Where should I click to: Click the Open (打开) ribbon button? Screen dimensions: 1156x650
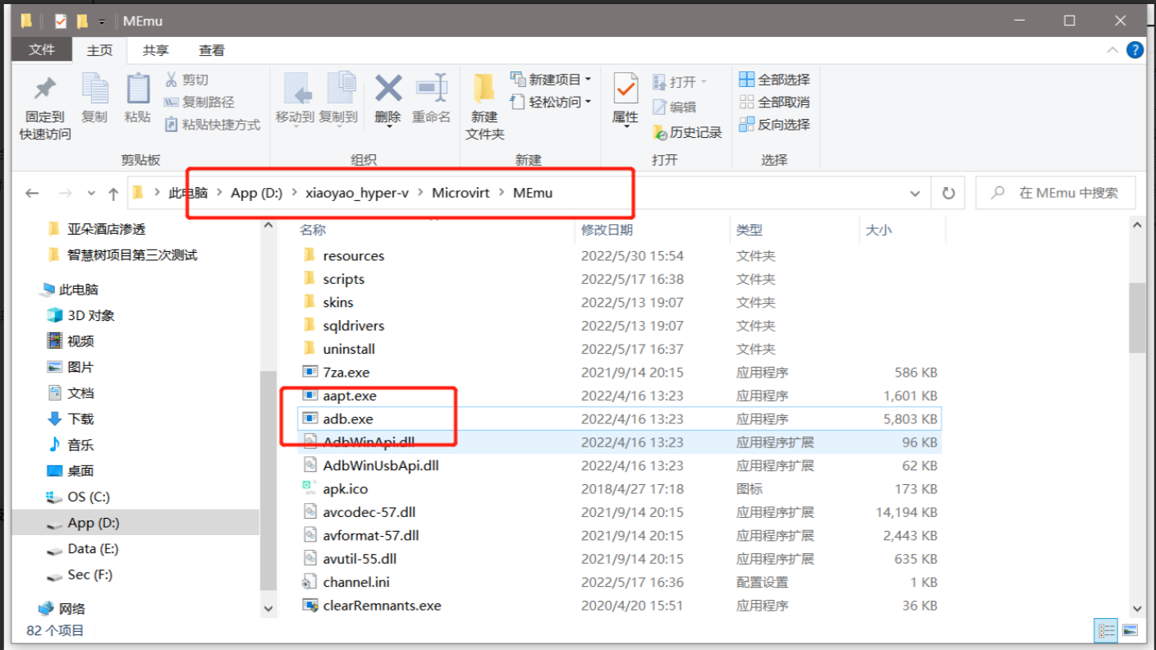pos(680,82)
